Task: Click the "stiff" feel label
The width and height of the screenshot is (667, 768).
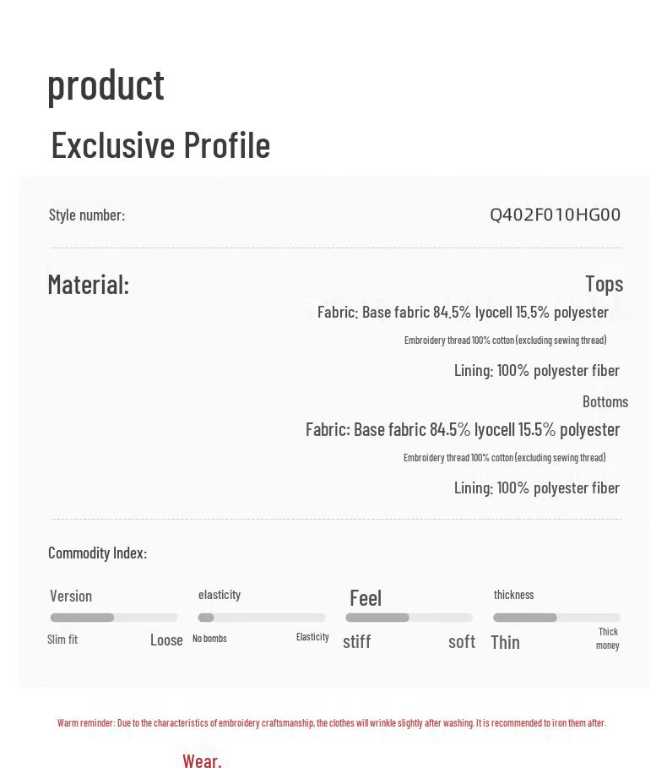Action: click(x=357, y=641)
